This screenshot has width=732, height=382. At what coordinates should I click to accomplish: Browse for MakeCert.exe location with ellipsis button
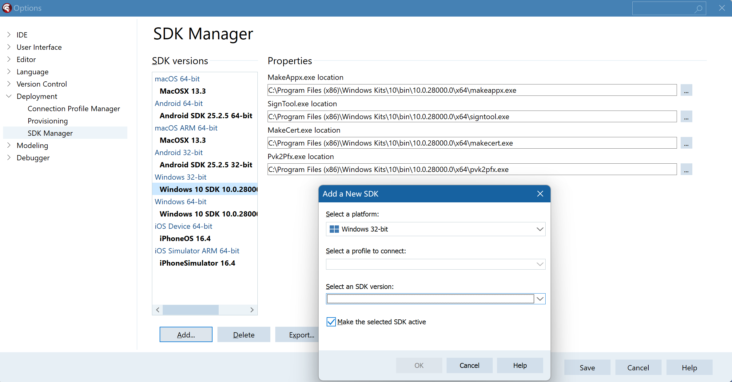point(686,143)
